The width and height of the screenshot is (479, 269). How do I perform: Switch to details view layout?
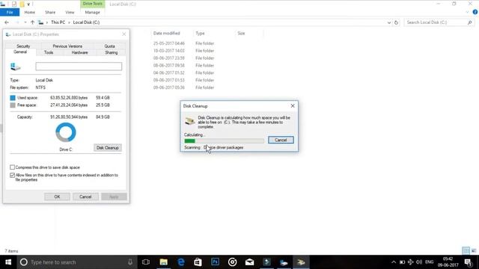(x=466, y=251)
